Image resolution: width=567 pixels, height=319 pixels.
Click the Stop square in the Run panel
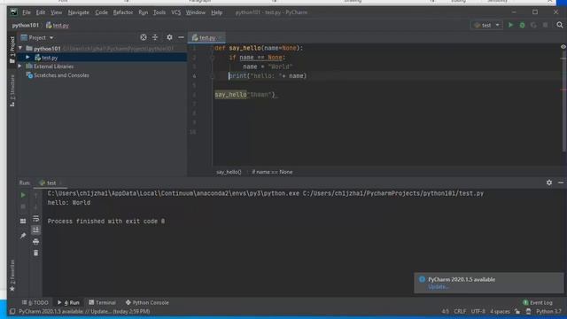click(23, 206)
